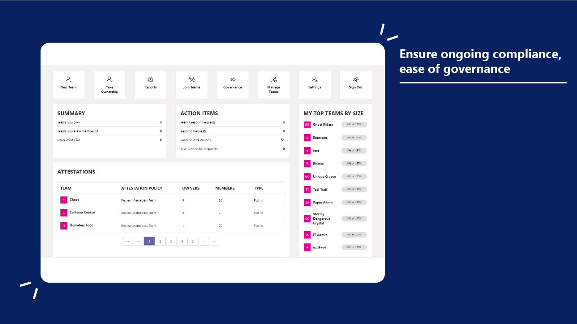The width and height of the screenshot is (577, 324).
Task: Jump to last attestations page (>>)
Action: tap(215, 241)
